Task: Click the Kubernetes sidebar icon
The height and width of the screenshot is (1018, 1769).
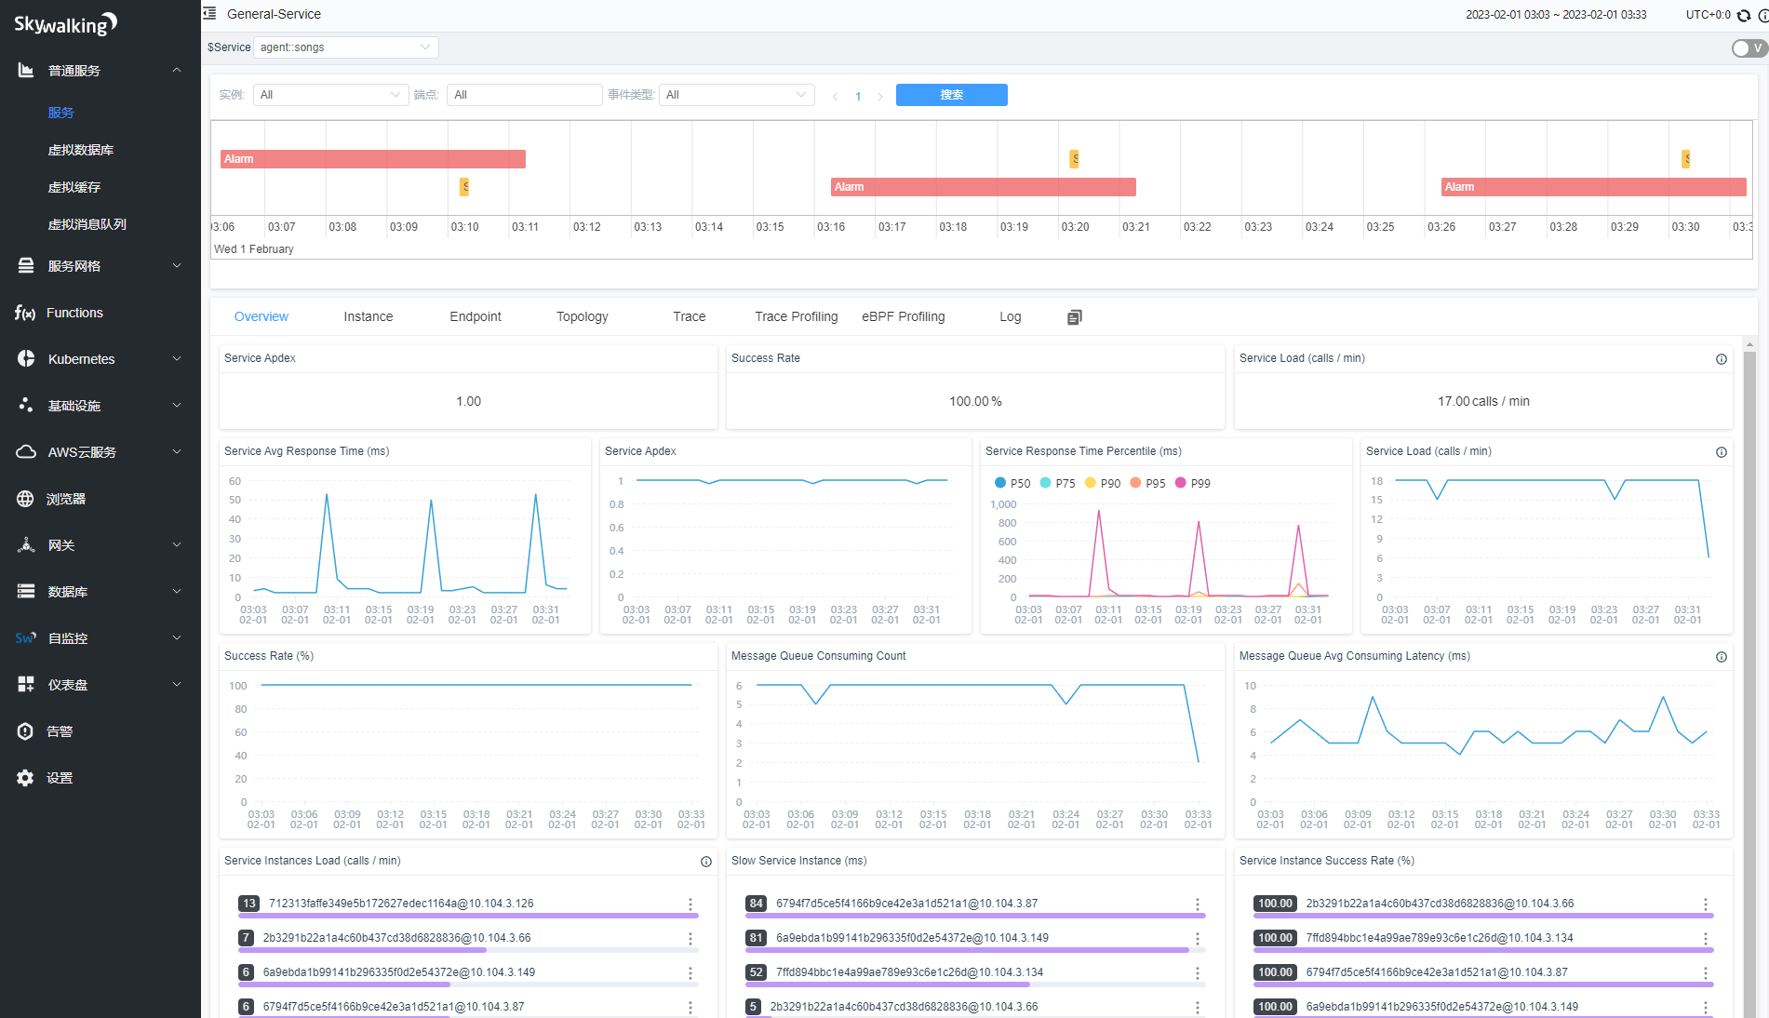Action: [x=26, y=359]
